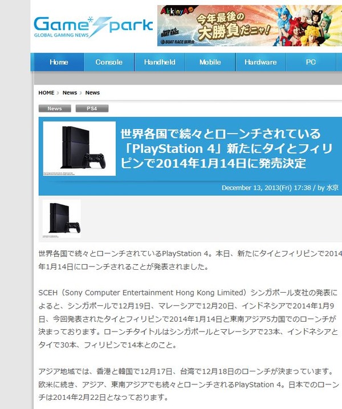The width and height of the screenshot is (342, 409).
Task: Open the Mobile nav tab
Action: [x=210, y=62]
